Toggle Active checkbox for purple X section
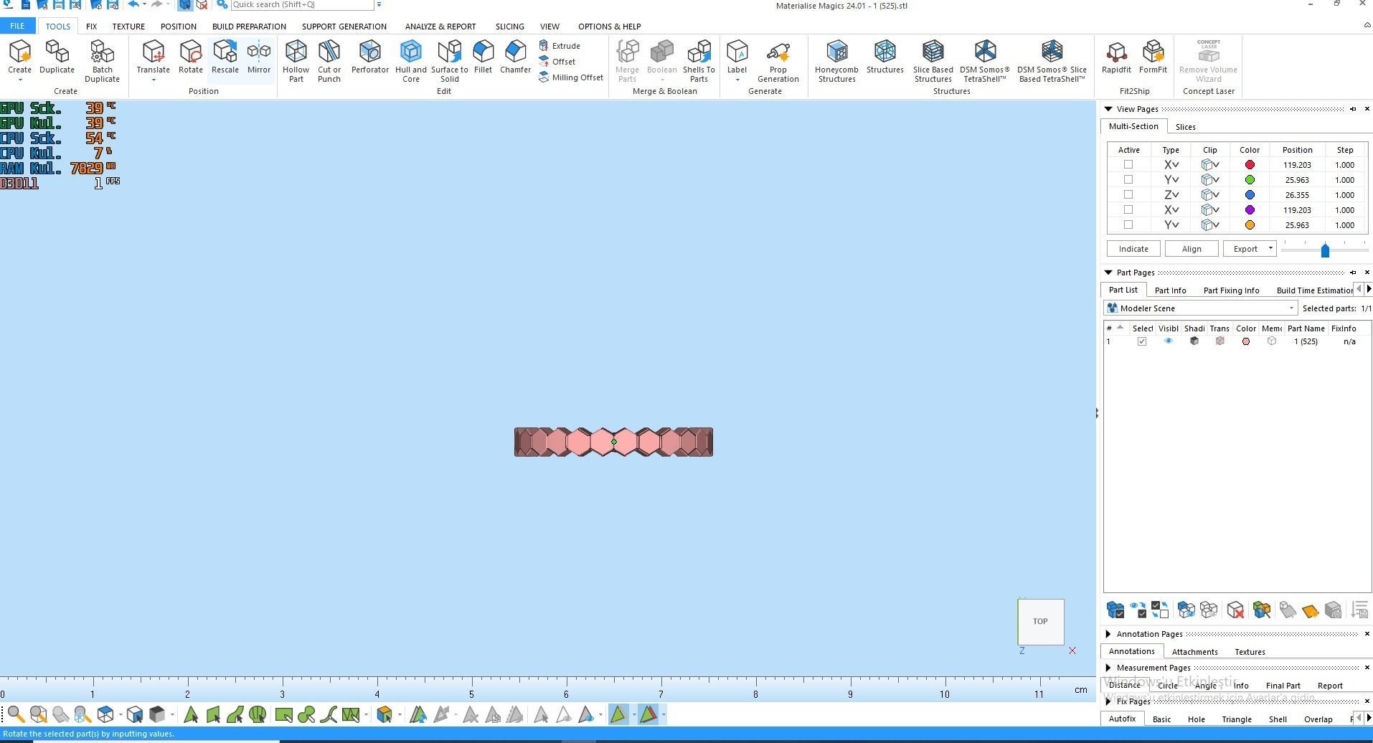The width and height of the screenshot is (1373, 743). click(1128, 210)
